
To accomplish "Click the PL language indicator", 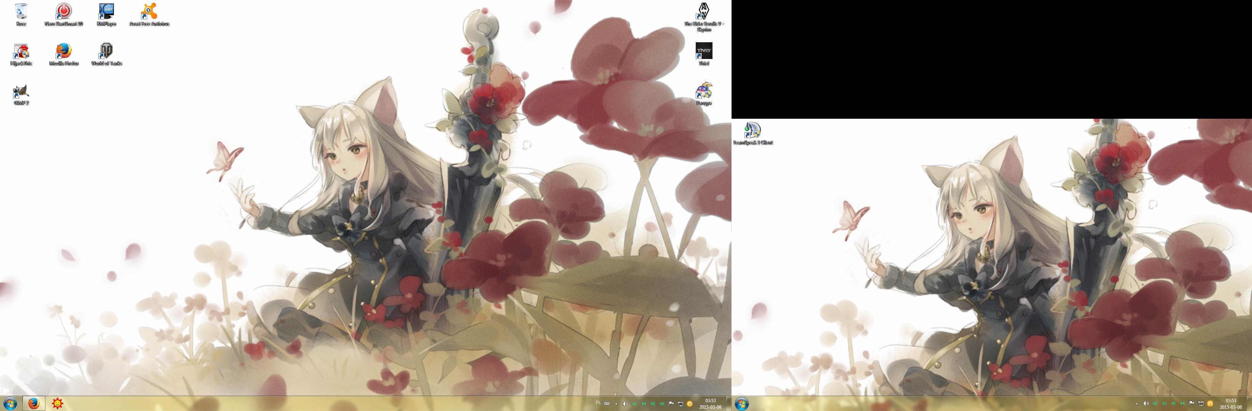I will [598, 403].
